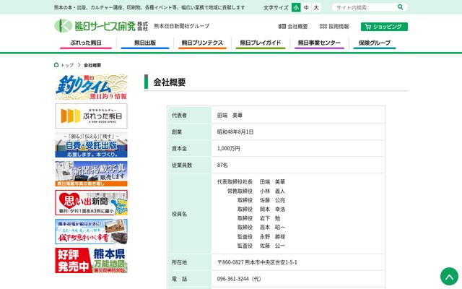This screenshot has height=289, width=462.
Task: Focus the サイト内検索 search field
Action: pos(365,7)
